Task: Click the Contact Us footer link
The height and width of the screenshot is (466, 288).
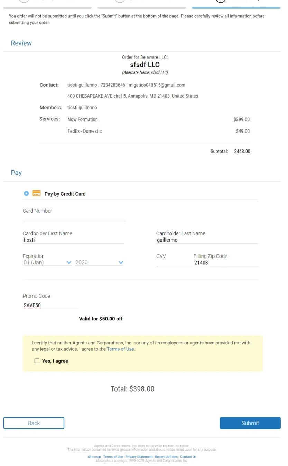Action: pyautogui.click(x=188, y=457)
